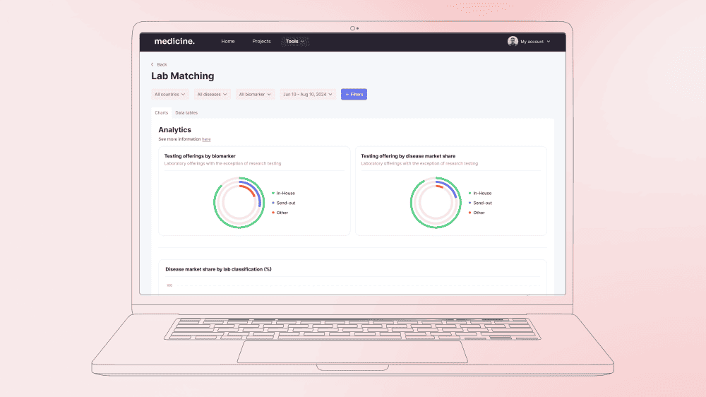Expand the My account menu

coord(534,42)
